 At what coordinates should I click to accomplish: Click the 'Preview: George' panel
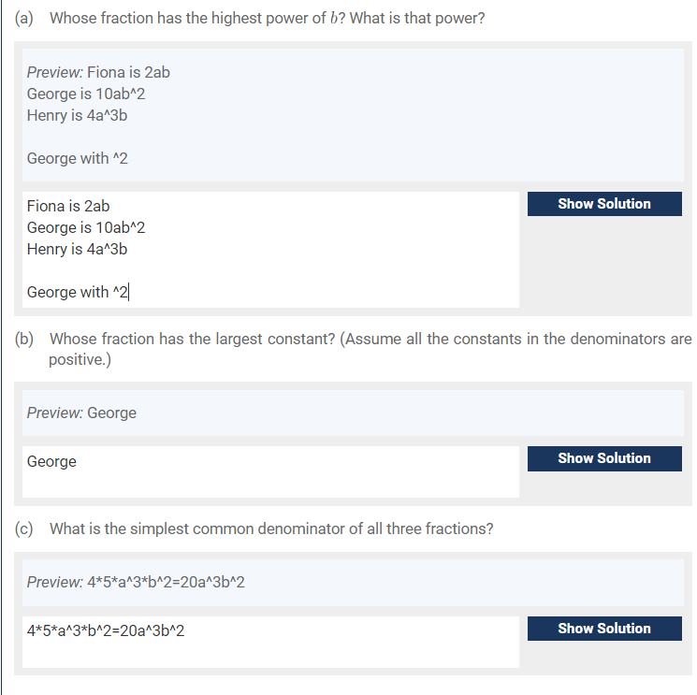(x=353, y=413)
